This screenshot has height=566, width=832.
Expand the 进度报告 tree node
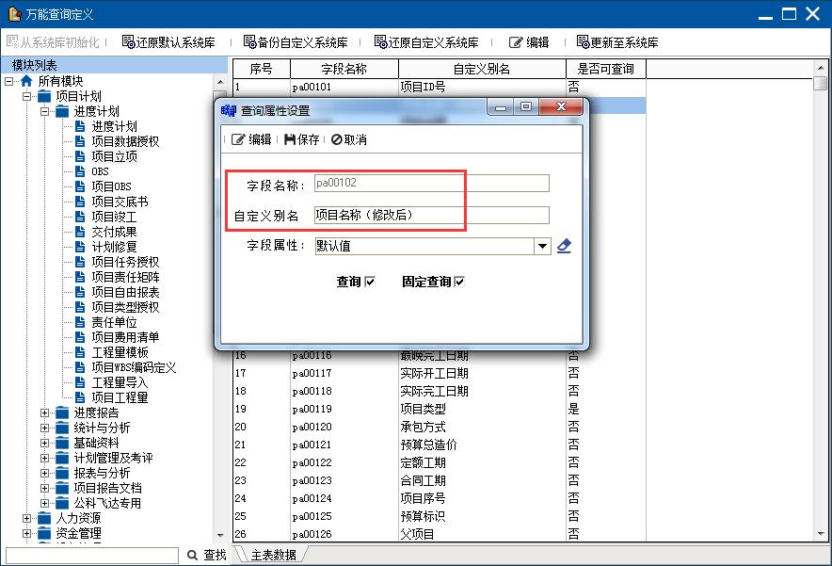(x=45, y=412)
